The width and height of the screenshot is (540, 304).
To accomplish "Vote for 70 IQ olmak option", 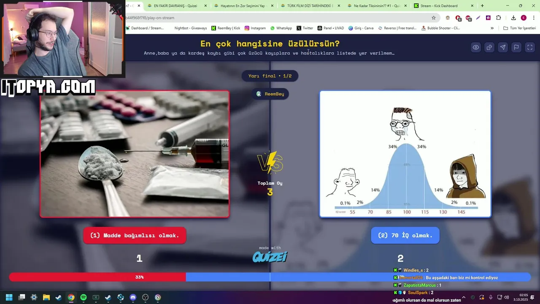I will (405, 235).
